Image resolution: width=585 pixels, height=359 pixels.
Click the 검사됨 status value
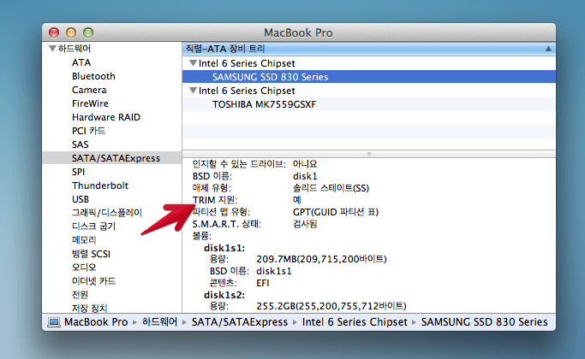coord(305,224)
